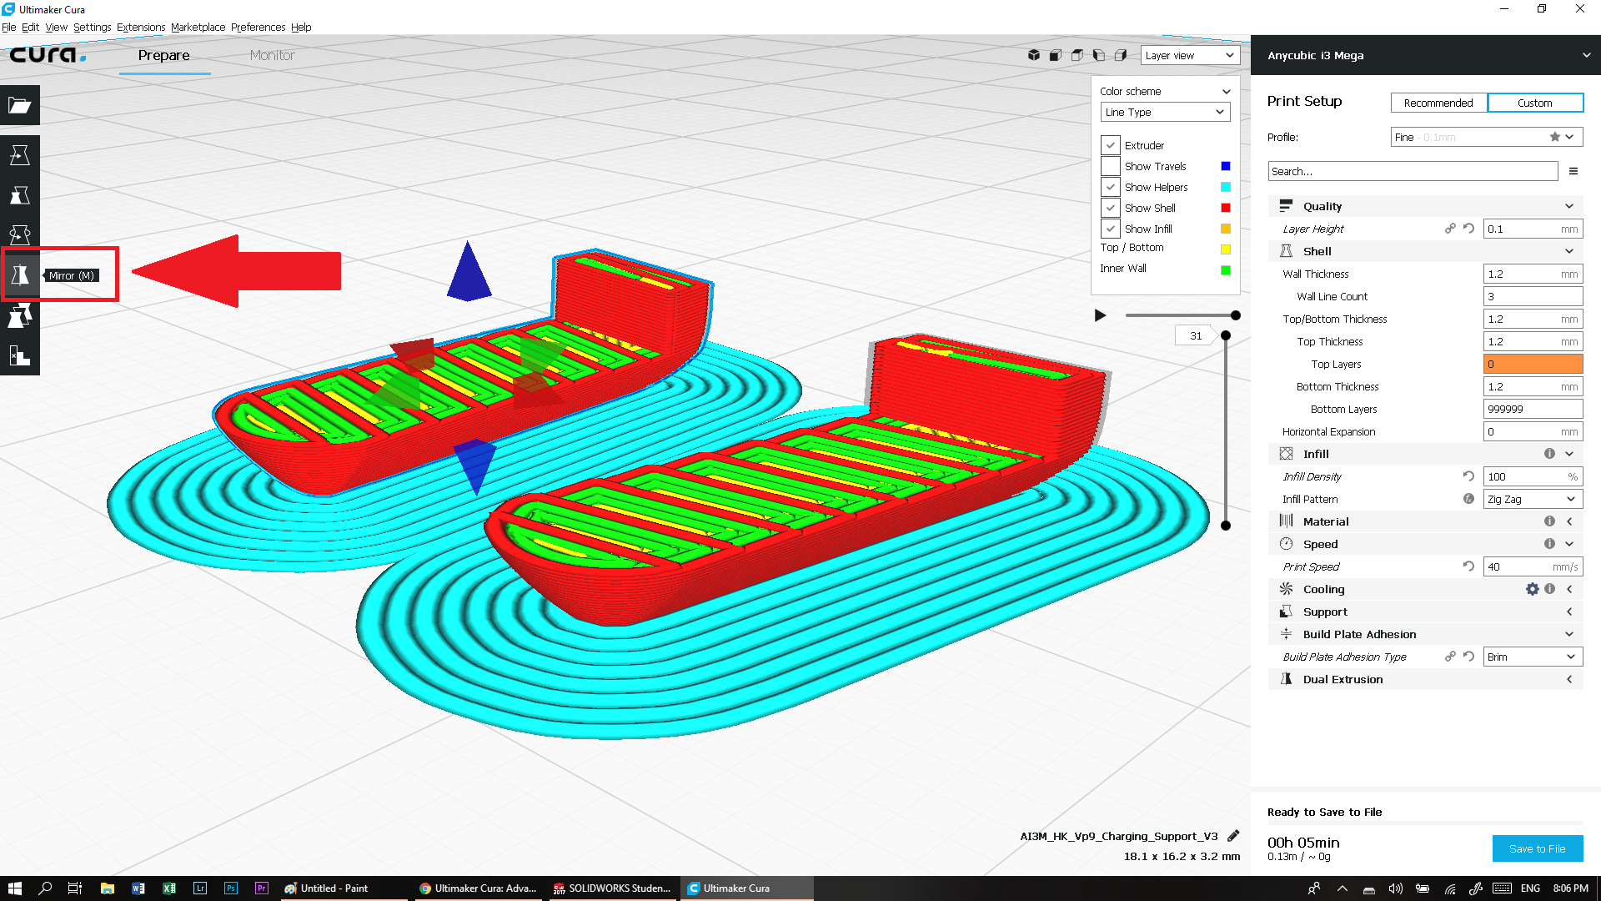Collapse the Shell settings section

pyautogui.click(x=1426, y=251)
